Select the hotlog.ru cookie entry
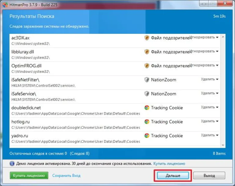This screenshot has height=186, width=235. tap(115, 125)
